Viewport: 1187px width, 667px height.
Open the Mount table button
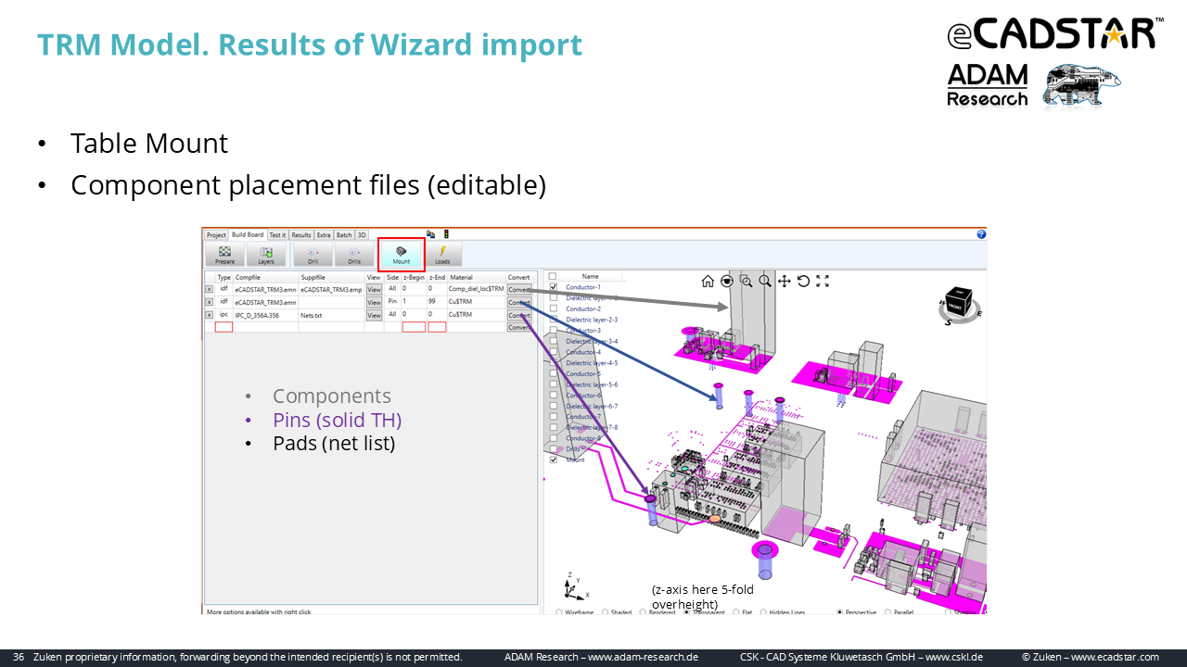pyautogui.click(x=402, y=255)
